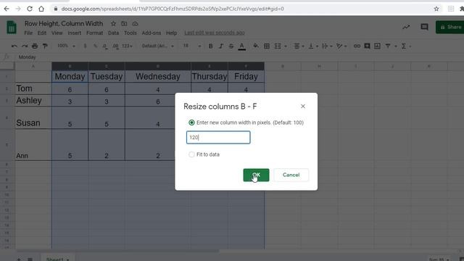Star the Row Height, Column Width document
Image resolution: width=464 pixels, height=261 pixels.
pyautogui.click(x=113, y=24)
